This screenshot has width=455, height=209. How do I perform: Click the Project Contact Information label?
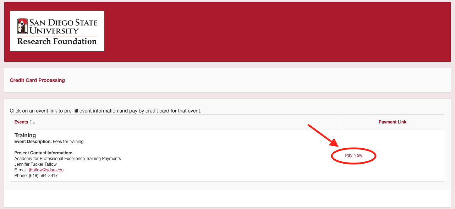pyautogui.click(x=43, y=153)
